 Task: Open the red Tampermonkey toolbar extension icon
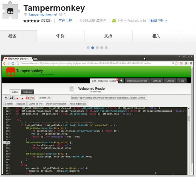[x=181, y=63]
